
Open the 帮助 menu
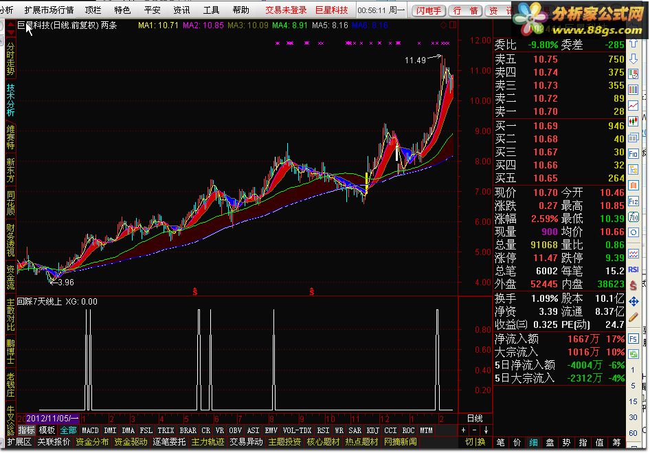click(x=241, y=10)
